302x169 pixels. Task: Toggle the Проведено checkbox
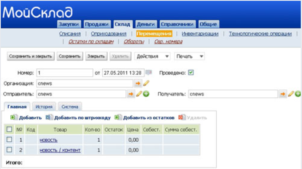pos(191,72)
